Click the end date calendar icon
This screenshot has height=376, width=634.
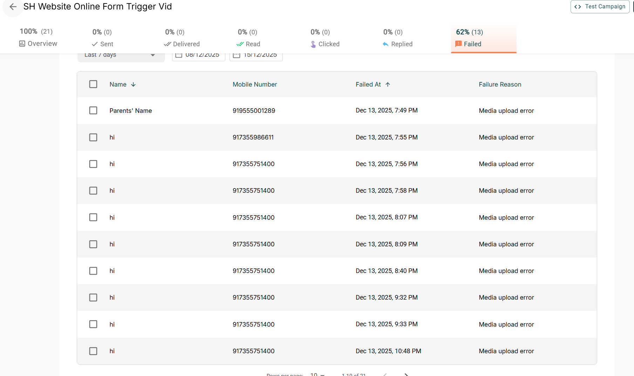pos(237,55)
